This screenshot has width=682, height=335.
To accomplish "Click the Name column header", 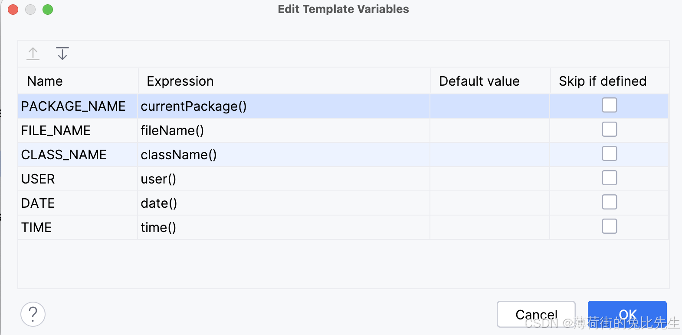I will point(45,81).
